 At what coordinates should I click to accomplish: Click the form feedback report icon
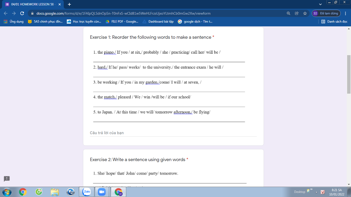coord(7,179)
